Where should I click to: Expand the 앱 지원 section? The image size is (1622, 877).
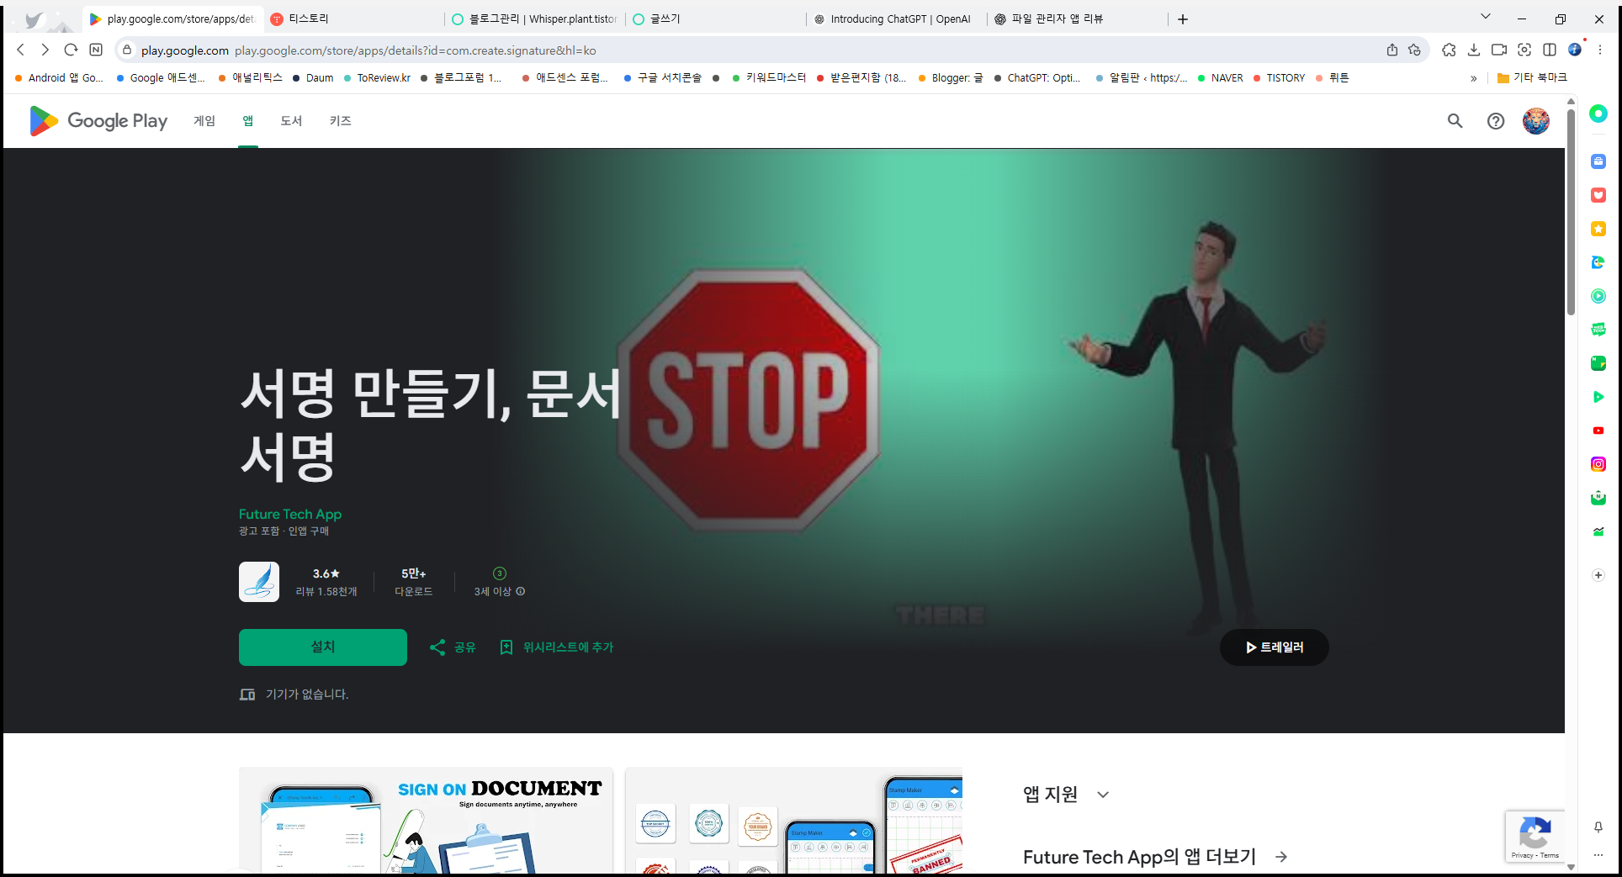(1102, 794)
